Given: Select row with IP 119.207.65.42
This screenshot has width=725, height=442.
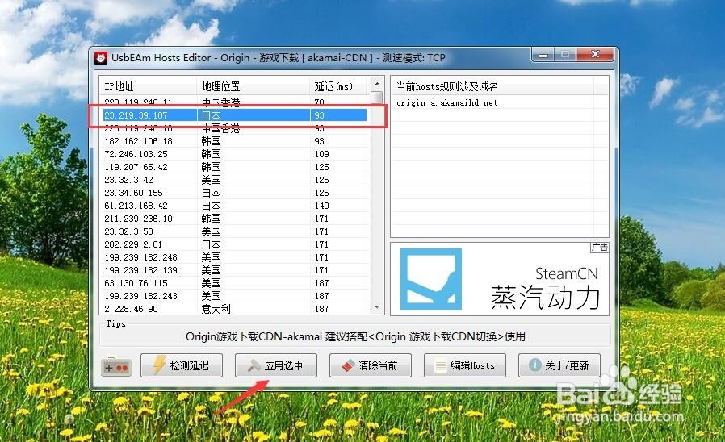Looking at the screenshot, I should pos(234,167).
